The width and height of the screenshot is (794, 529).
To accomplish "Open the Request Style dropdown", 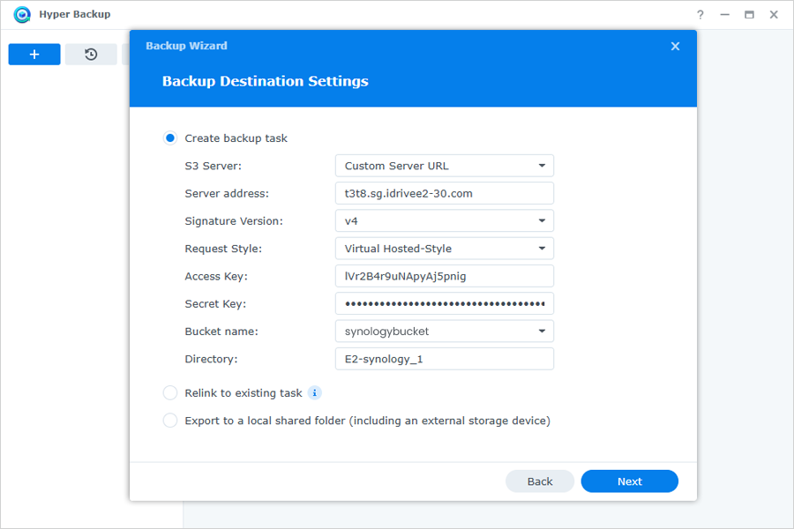I will (x=444, y=249).
